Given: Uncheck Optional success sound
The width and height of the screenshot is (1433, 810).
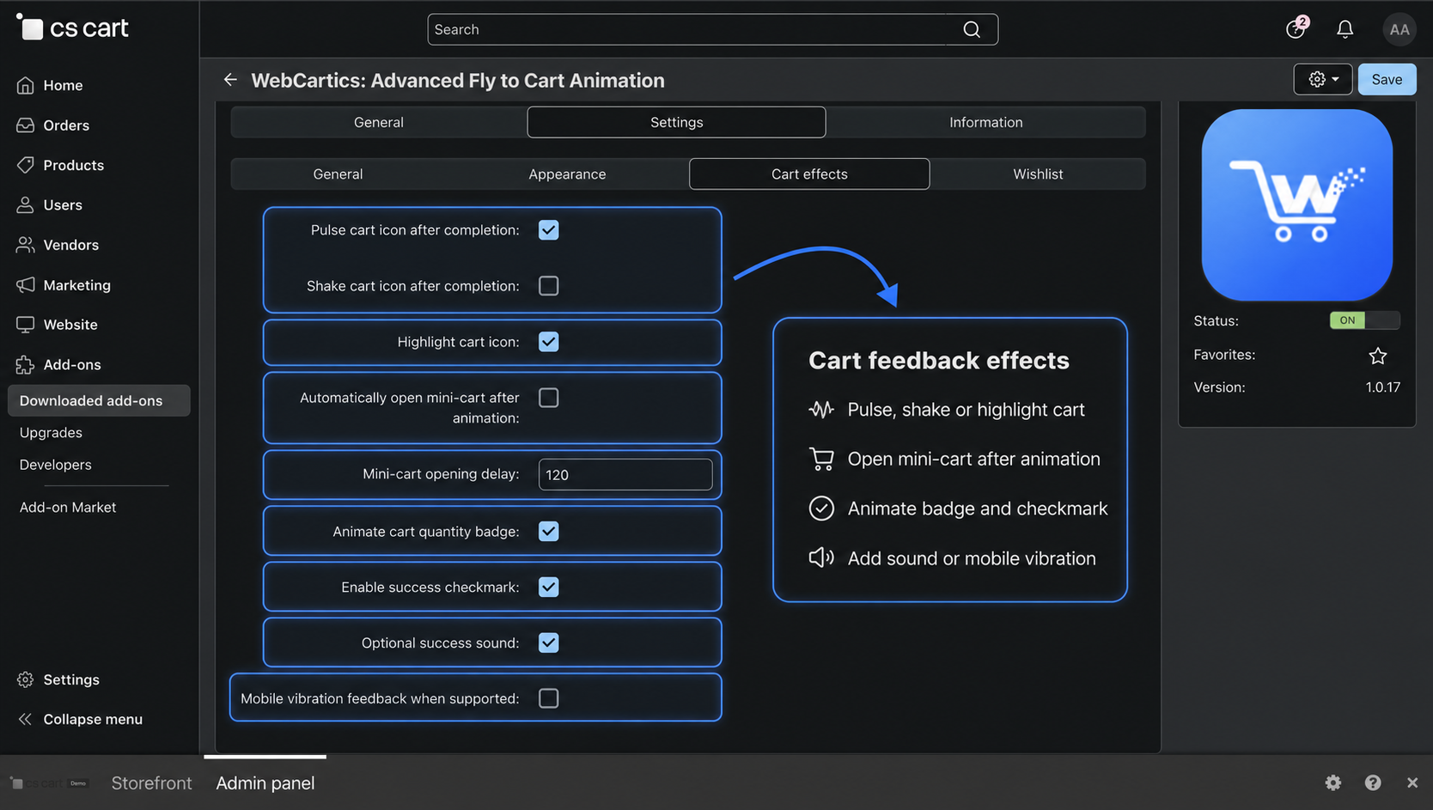Looking at the screenshot, I should [x=548, y=643].
